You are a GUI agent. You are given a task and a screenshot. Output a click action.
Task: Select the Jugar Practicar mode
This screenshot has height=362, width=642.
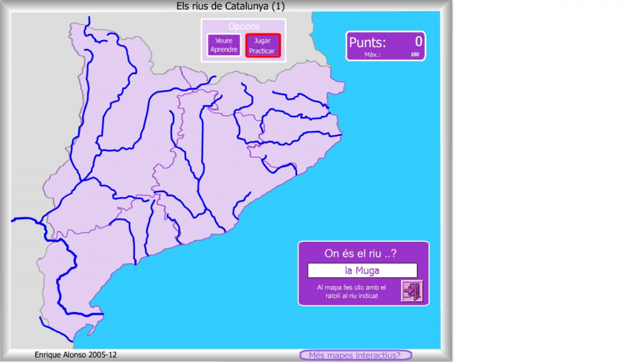pos(263,46)
